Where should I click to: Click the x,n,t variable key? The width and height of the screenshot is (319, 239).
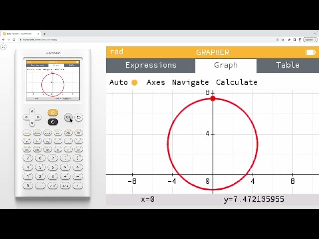48,133
